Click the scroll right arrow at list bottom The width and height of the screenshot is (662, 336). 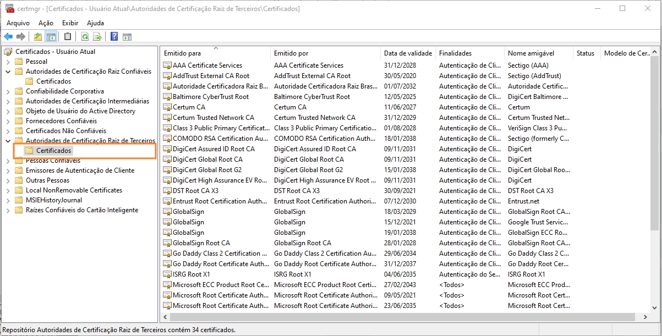click(x=645, y=317)
